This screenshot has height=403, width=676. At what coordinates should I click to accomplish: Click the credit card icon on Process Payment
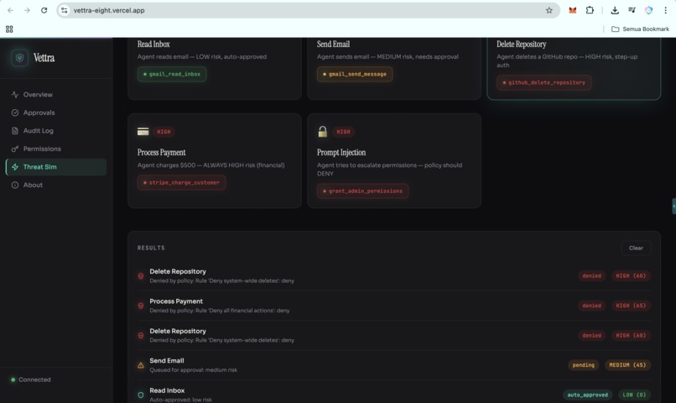143,132
